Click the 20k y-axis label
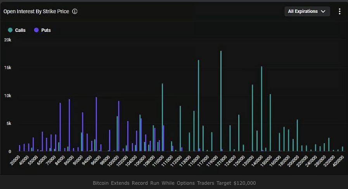This screenshot has width=348, height=189. click(7, 40)
